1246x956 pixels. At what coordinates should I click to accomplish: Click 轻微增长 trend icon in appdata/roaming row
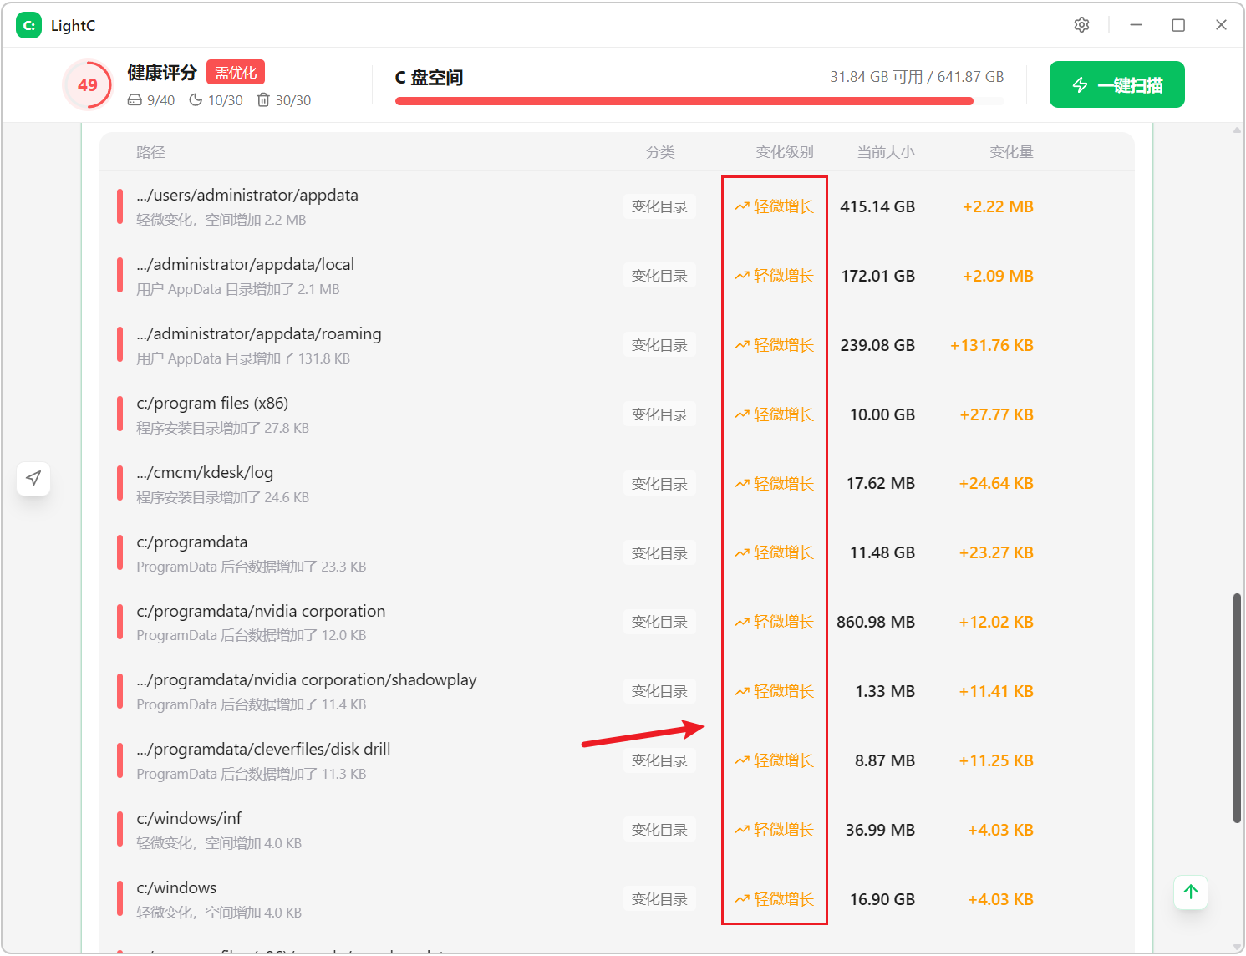coord(741,345)
